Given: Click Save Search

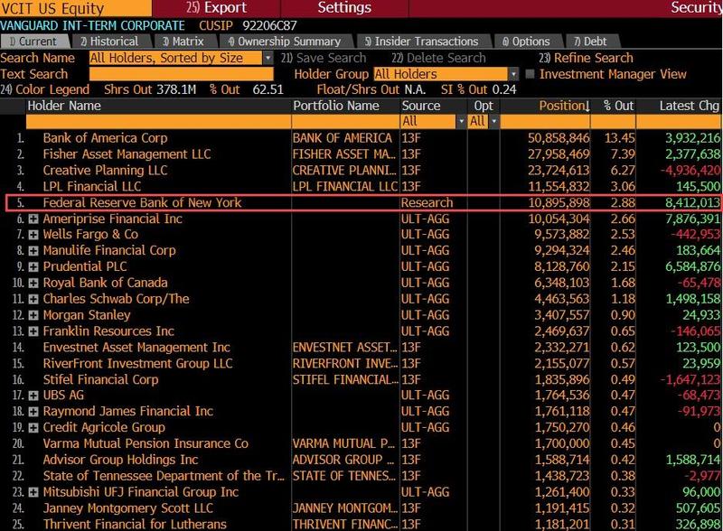Looking at the screenshot, I should (x=324, y=58).
